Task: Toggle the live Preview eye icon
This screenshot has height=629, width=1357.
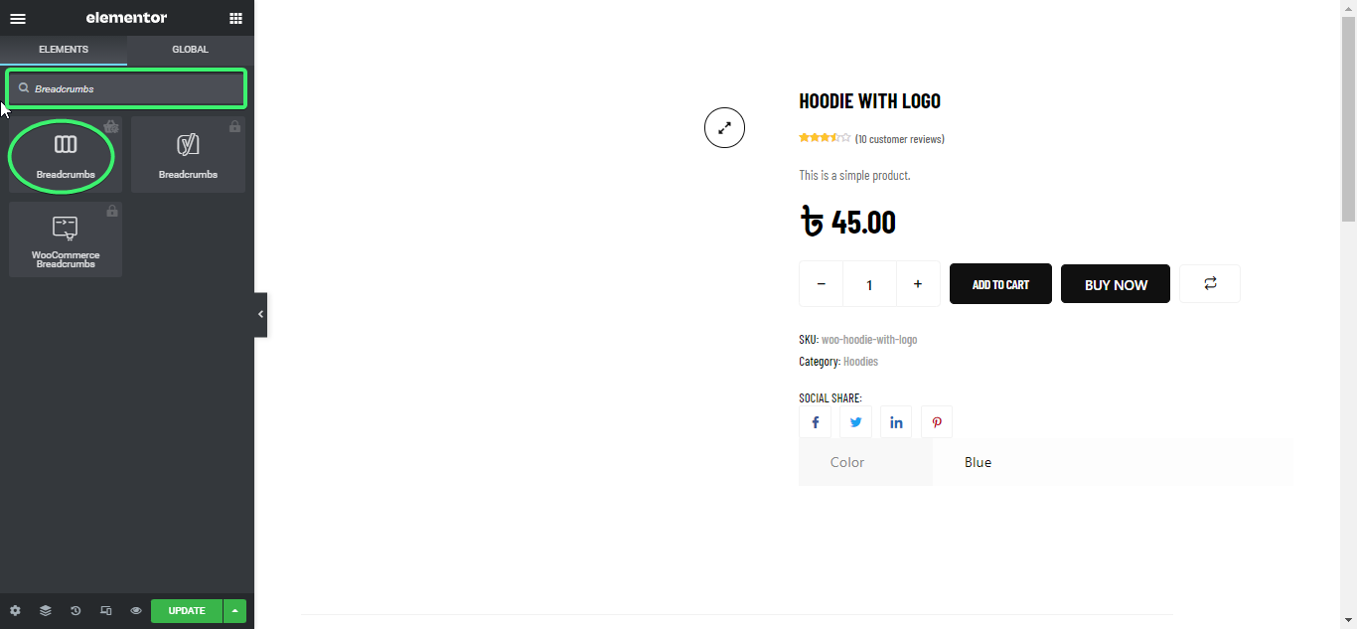Action: click(135, 610)
